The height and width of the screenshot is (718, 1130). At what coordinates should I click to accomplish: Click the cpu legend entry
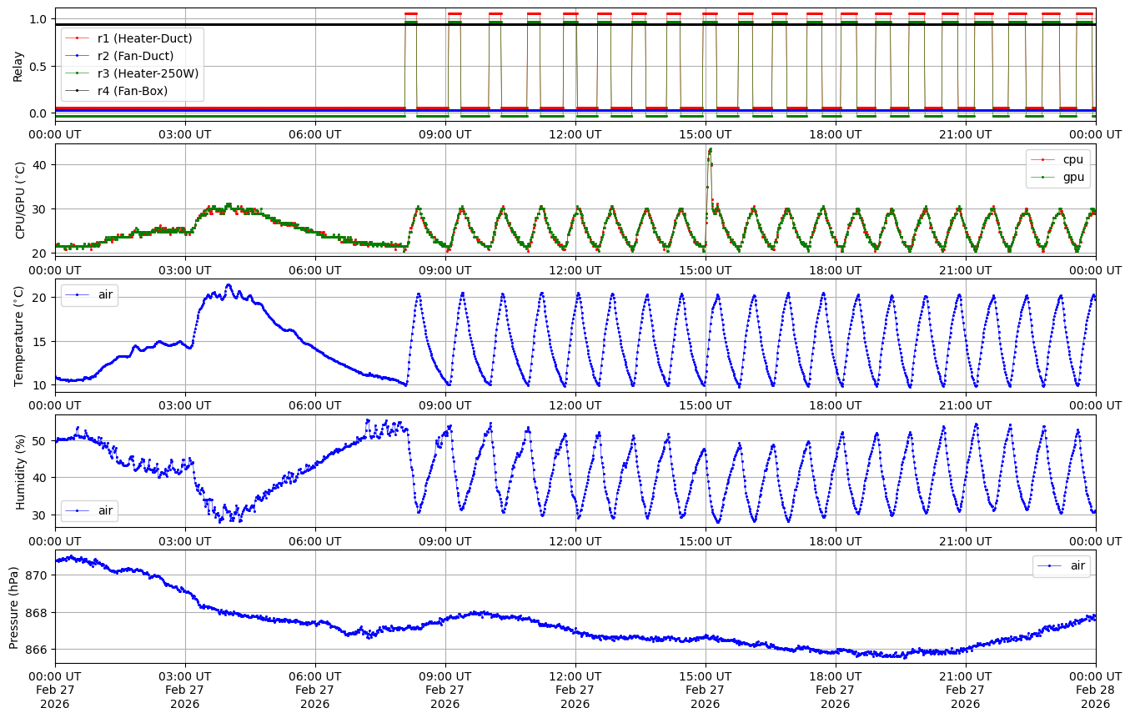1068,159
